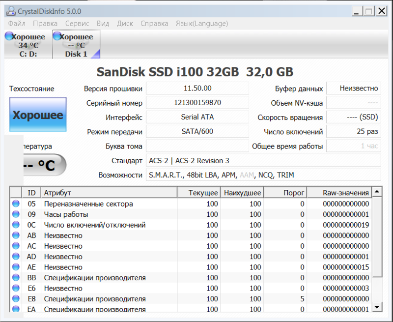The height and width of the screenshot is (322, 393).
Task: Open the Справка menu
Action: [154, 24]
